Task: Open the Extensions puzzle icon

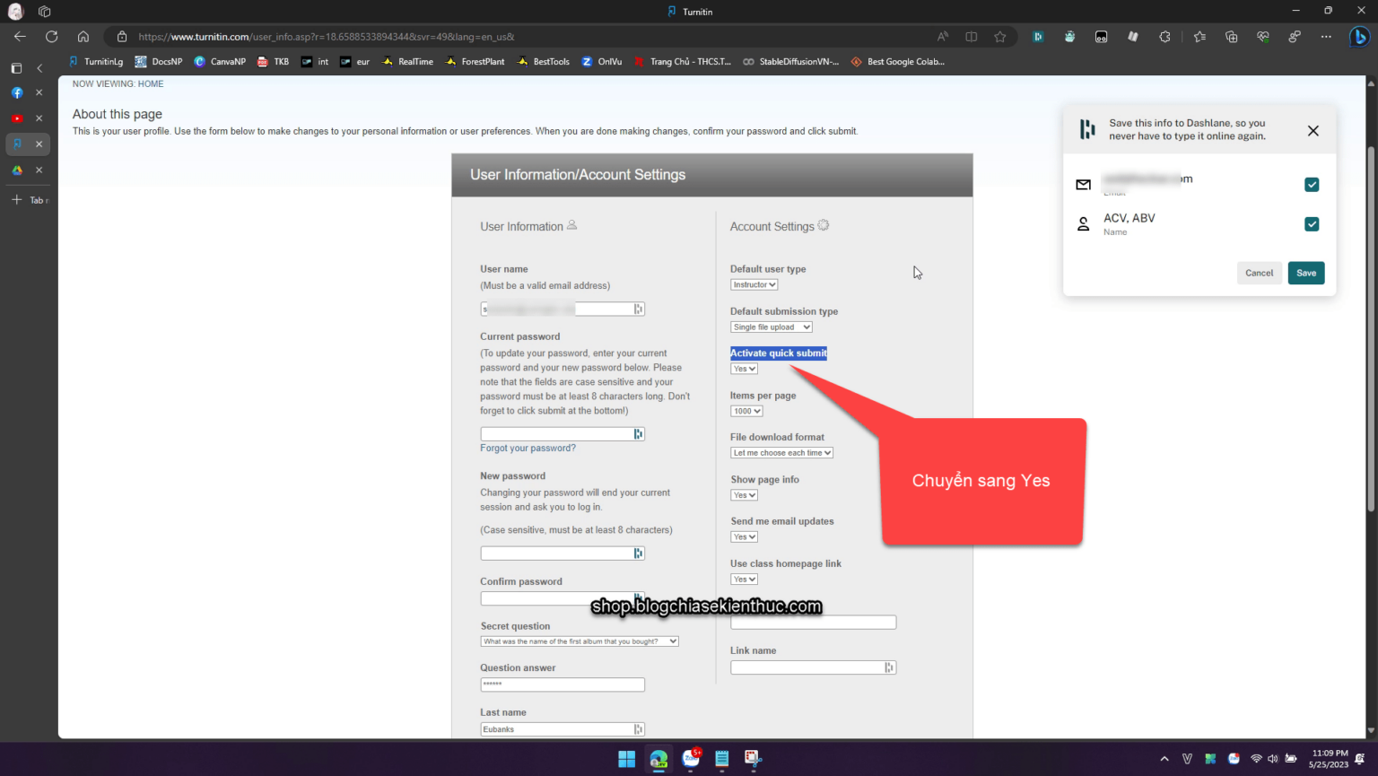Action: click(x=1165, y=36)
